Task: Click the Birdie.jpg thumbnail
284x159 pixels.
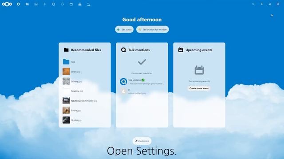Action: [66, 110]
